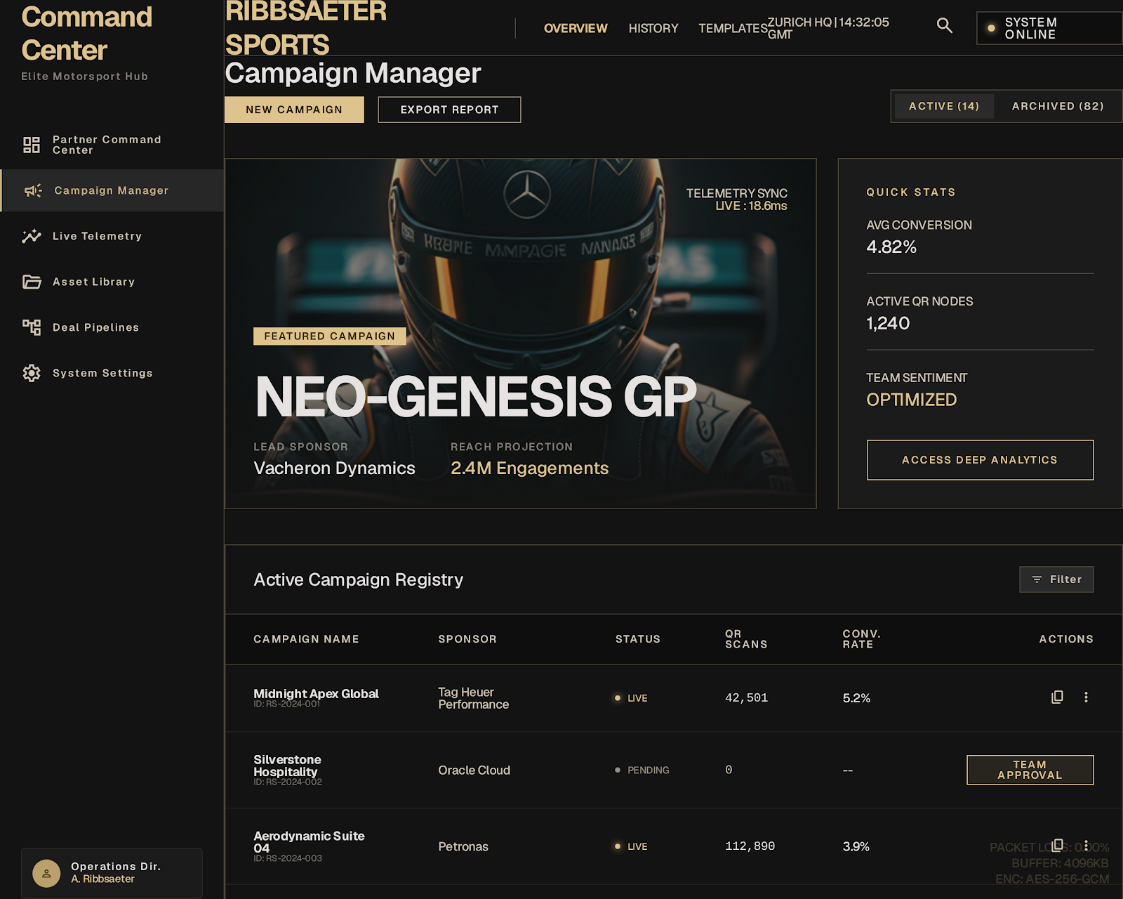Click the Partner Command Center dashboard icon
The image size is (1123, 899).
(32, 145)
